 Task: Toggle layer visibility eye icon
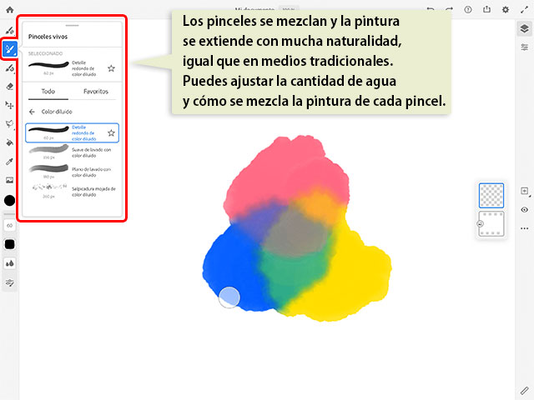point(524,210)
